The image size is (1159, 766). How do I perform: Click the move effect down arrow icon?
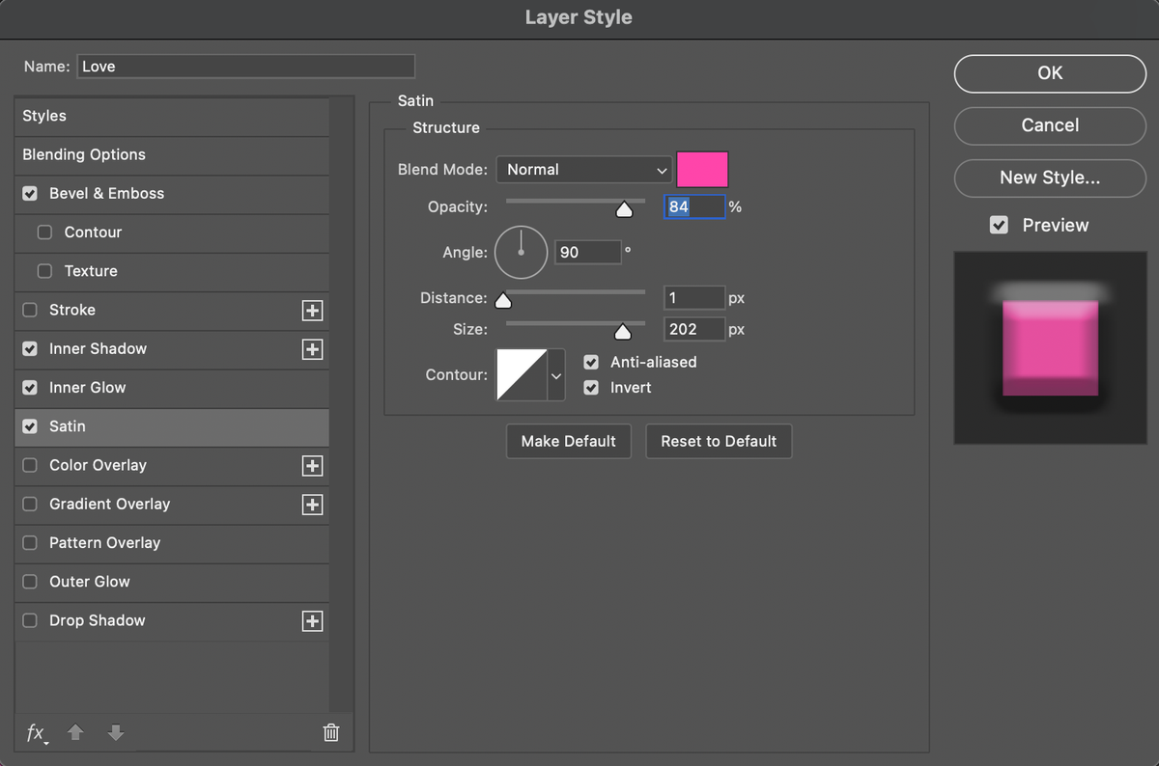pyautogui.click(x=115, y=733)
